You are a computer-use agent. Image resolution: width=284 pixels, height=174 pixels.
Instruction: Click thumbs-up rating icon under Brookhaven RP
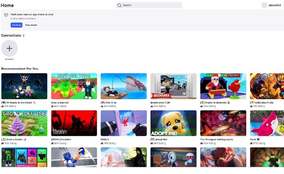pyautogui.click(x=152, y=106)
